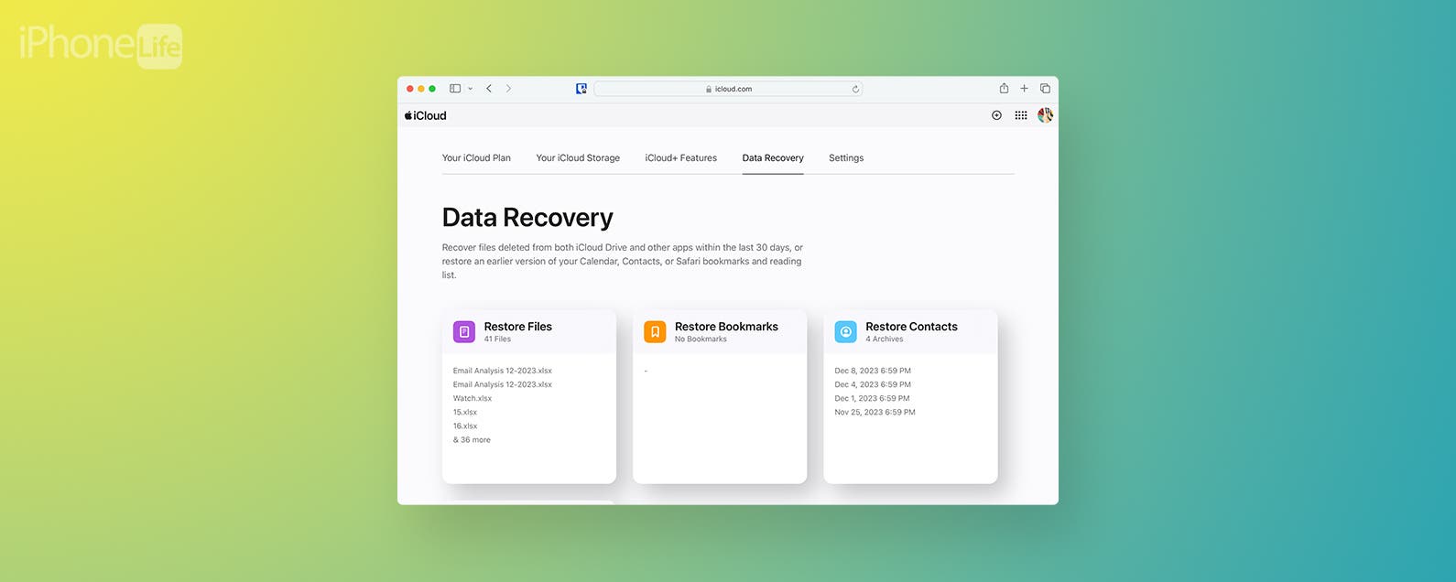Image resolution: width=1456 pixels, height=582 pixels.
Task: Open the iCloud+ Features tab
Action: [x=680, y=158]
